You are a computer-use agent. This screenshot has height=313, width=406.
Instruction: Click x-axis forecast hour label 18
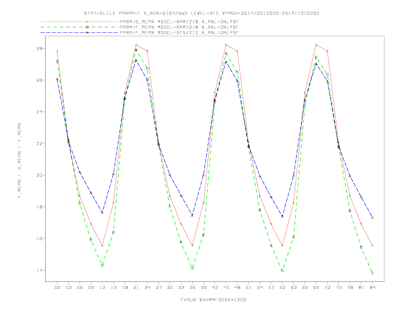click(125, 287)
